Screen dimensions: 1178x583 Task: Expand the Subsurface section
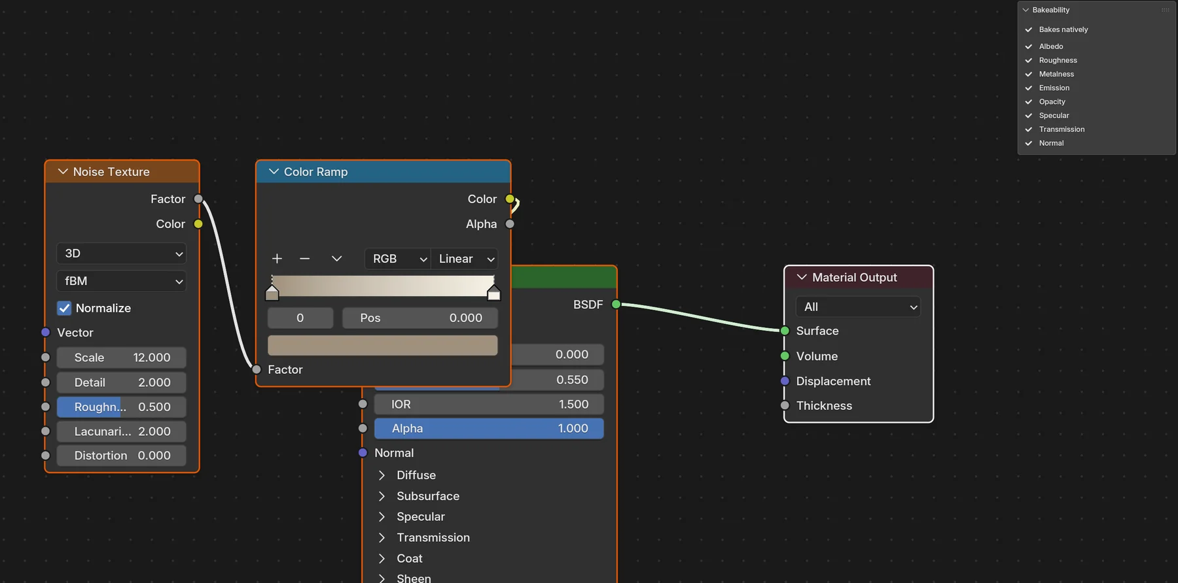(x=382, y=496)
